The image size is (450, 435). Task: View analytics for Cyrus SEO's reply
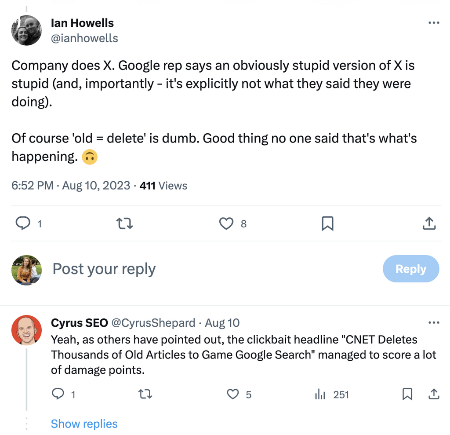coord(320,395)
